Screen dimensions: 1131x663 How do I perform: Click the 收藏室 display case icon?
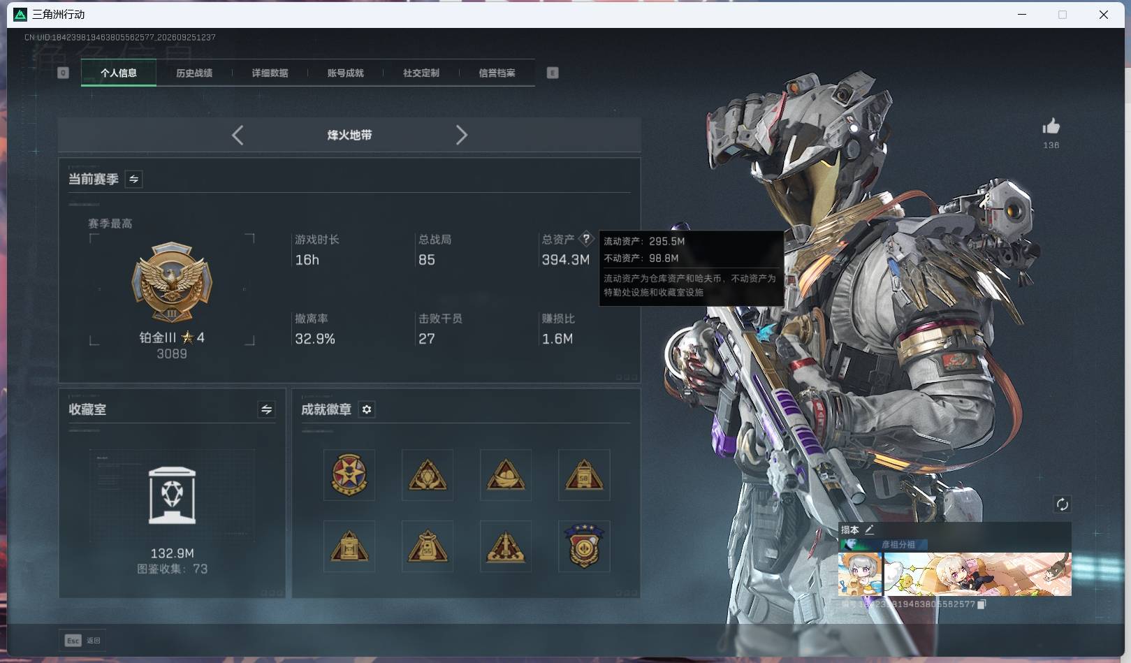[x=173, y=495]
